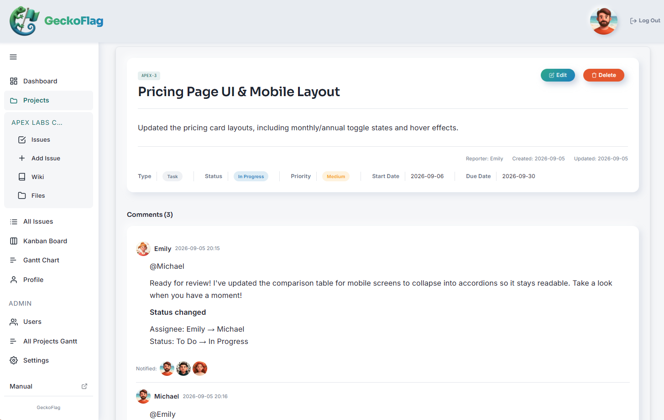Viewport: 664px width, 420px height.
Task: Click the issue title Pricing Page UI
Action: click(239, 92)
